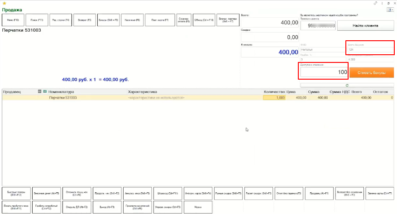Click the characteristics cell in the Перчатки row

click(x=195, y=98)
